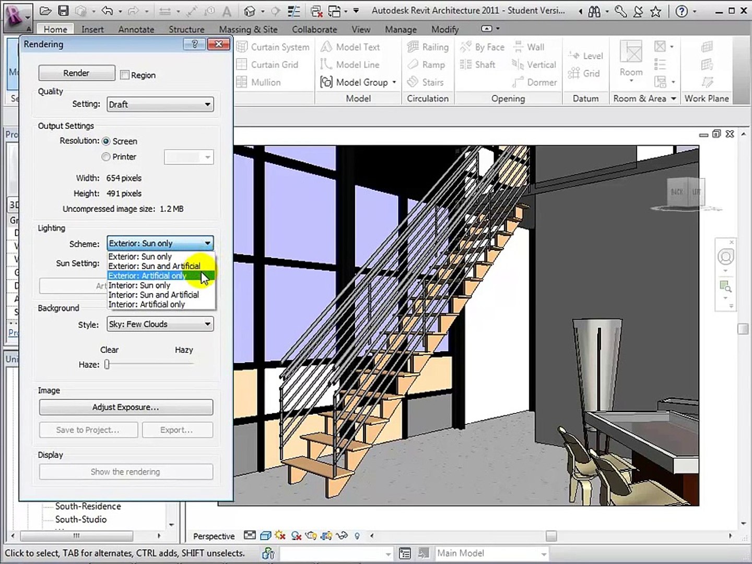Select the Model Text tool
752x564 pixels.
click(350, 47)
